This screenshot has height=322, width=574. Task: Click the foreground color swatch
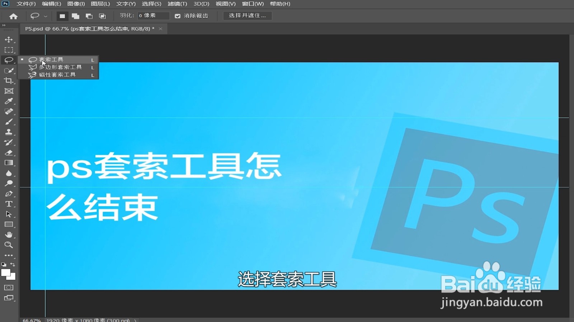pyautogui.click(x=5, y=273)
